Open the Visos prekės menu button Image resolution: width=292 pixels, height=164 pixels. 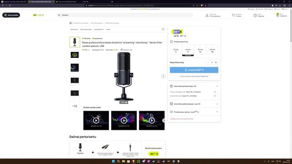11,15
